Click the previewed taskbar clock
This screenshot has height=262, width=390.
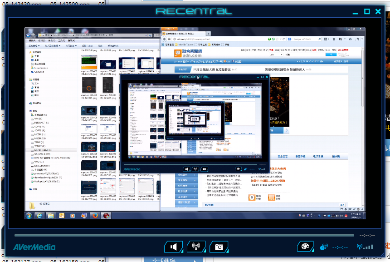356,216
